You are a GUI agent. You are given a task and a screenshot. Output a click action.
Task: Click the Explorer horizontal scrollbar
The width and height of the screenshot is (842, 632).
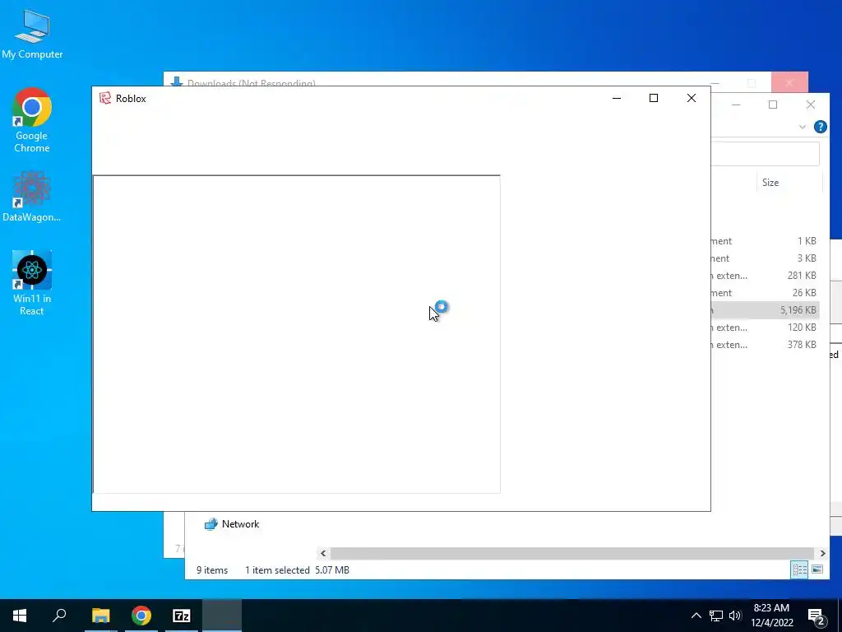coord(572,553)
